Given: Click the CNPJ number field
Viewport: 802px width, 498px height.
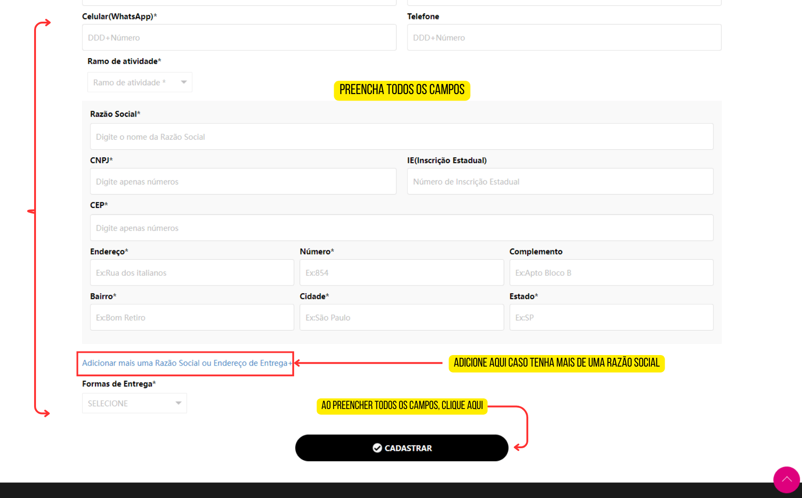Looking at the screenshot, I should 243,182.
